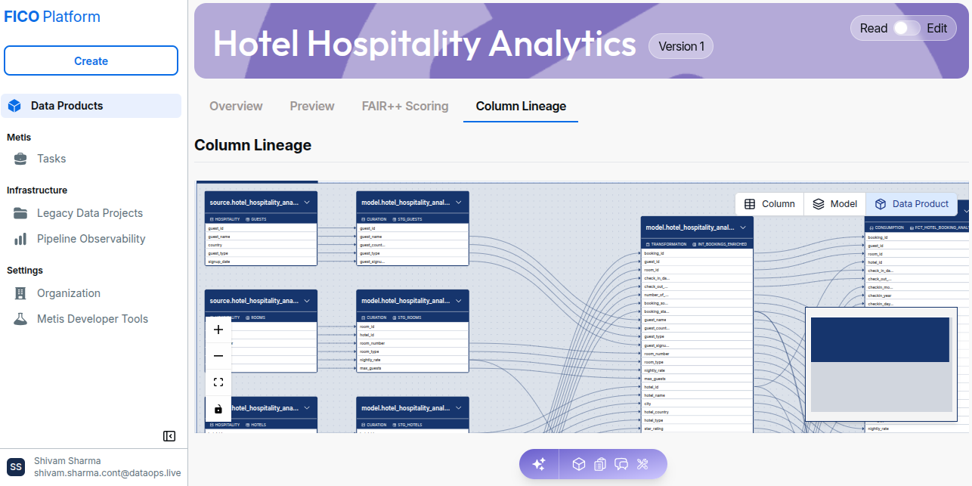Click checkin_year column in FCT_HOTEL_BOOKING node
Viewport: 972px width, 486px height.
click(x=918, y=296)
